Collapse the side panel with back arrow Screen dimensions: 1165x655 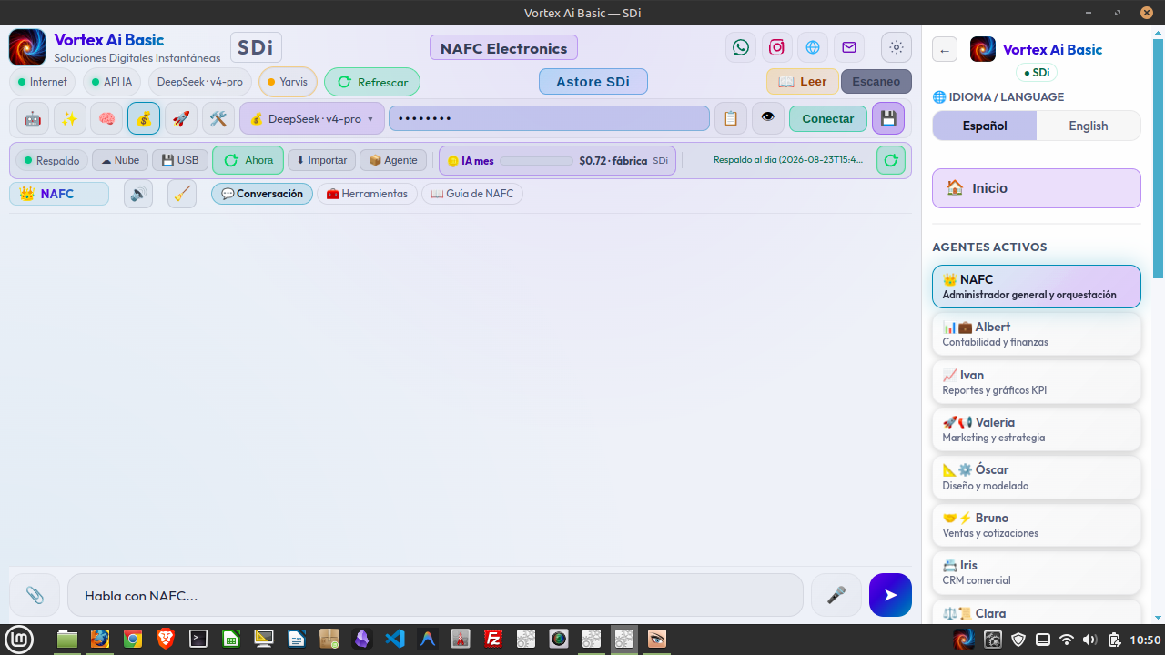pos(945,50)
